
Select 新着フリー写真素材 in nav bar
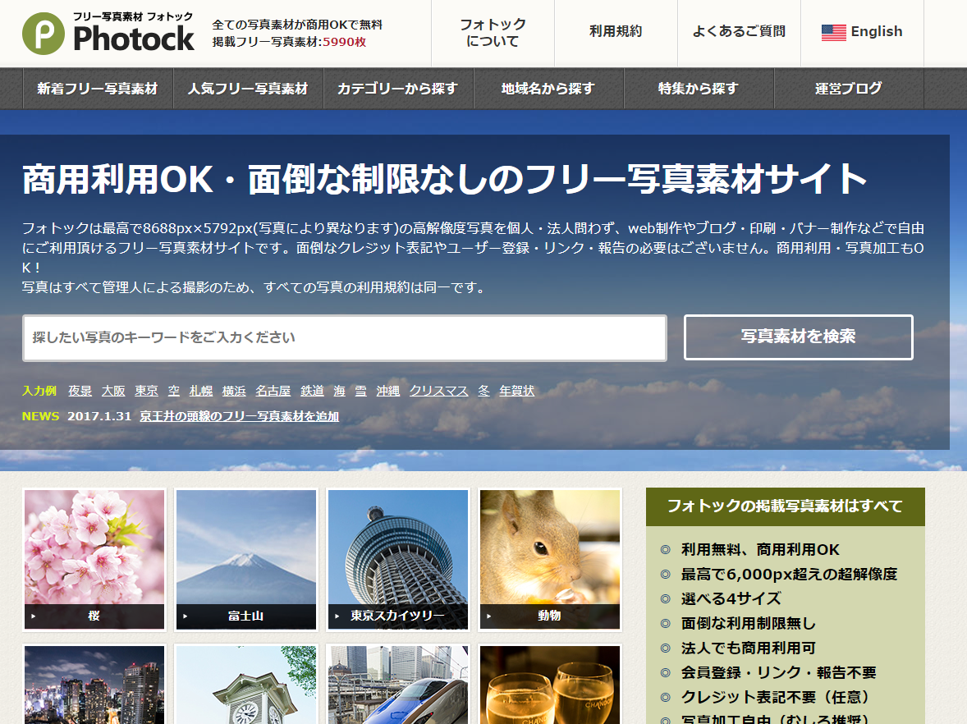tap(98, 89)
